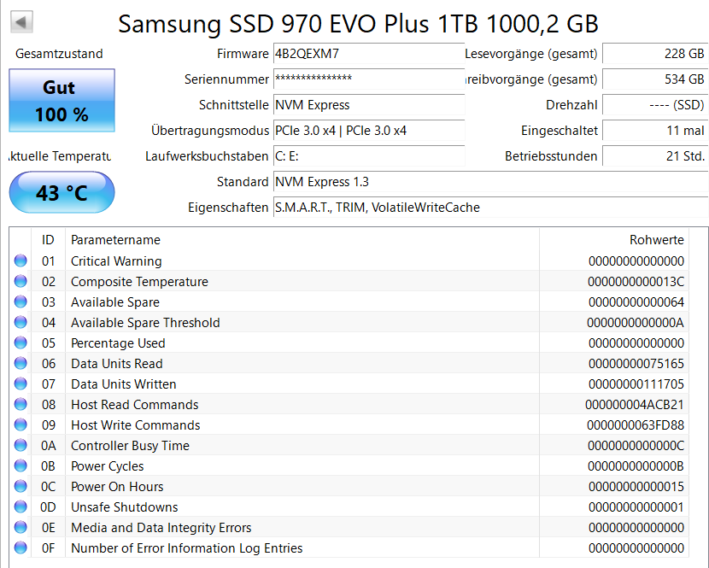709x568 pixels.
Task: Select the 'Controller Busy Time' parameter name
Action: click(x=130, y=446)
